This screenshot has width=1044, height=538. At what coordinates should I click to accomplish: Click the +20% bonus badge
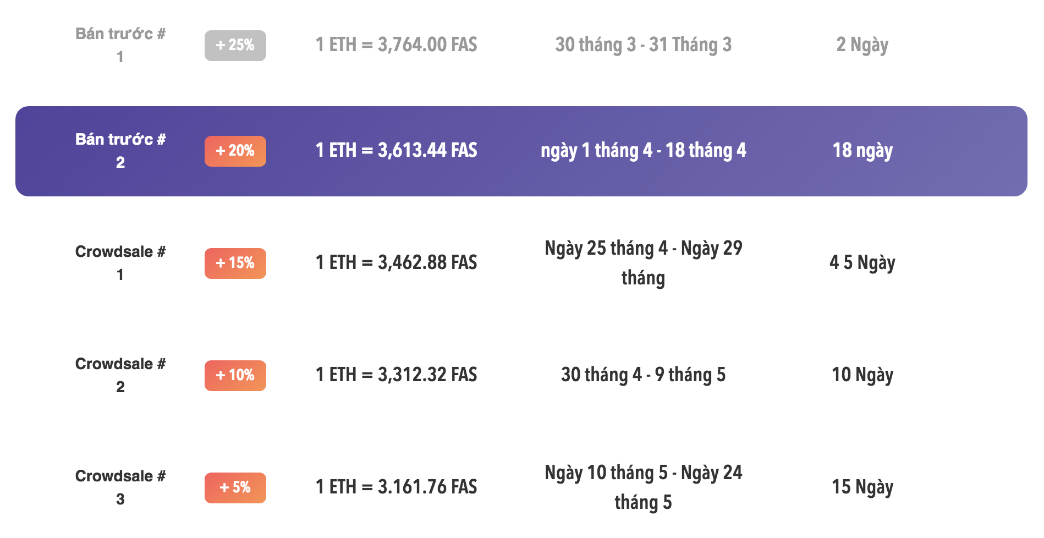235,151
